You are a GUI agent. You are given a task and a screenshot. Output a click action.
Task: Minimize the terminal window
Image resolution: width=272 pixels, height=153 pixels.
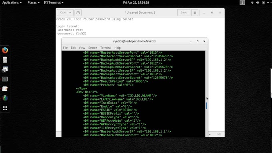191,41
